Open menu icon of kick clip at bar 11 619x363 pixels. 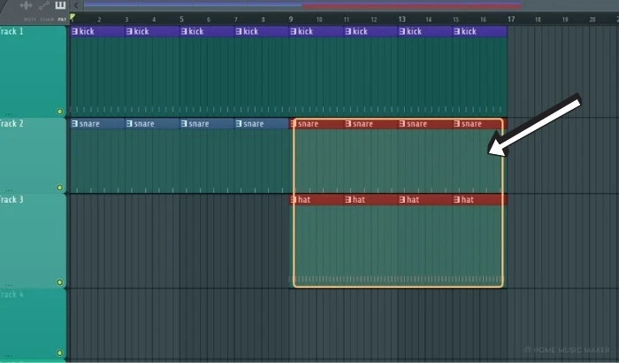click(348, 32)
